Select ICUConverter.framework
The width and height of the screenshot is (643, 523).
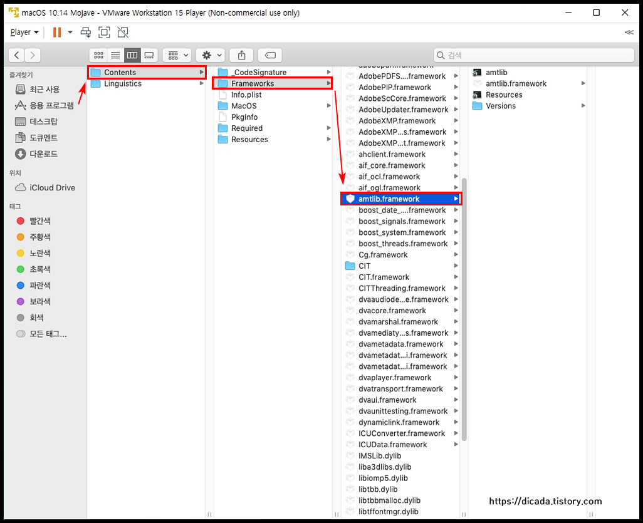pos(401,433)
